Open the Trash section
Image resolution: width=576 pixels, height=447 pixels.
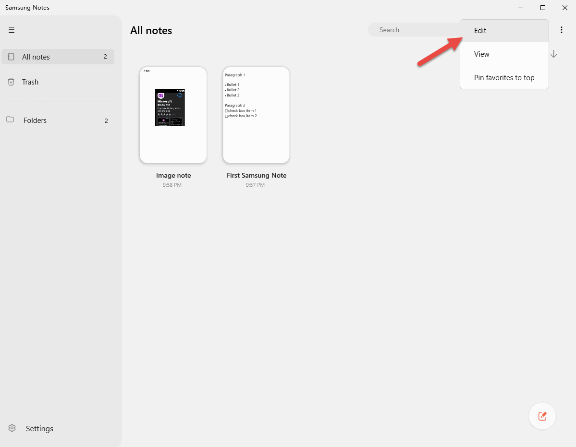pos(58,82)
